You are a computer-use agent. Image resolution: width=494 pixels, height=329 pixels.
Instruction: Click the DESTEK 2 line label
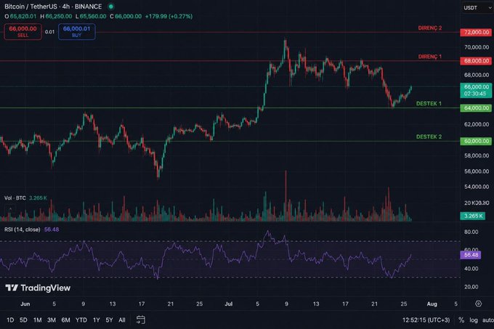pyautogui.click(x=429, y=137)
